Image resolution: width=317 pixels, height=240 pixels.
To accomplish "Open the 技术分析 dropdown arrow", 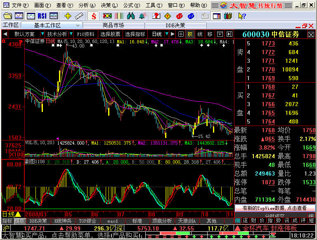I will pos(71,34).
